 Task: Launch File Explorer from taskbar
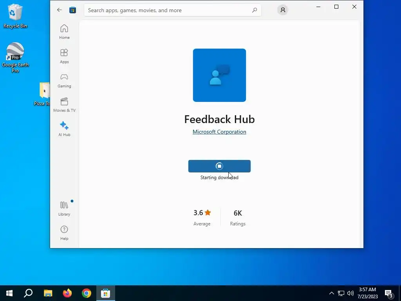(48, 293)
